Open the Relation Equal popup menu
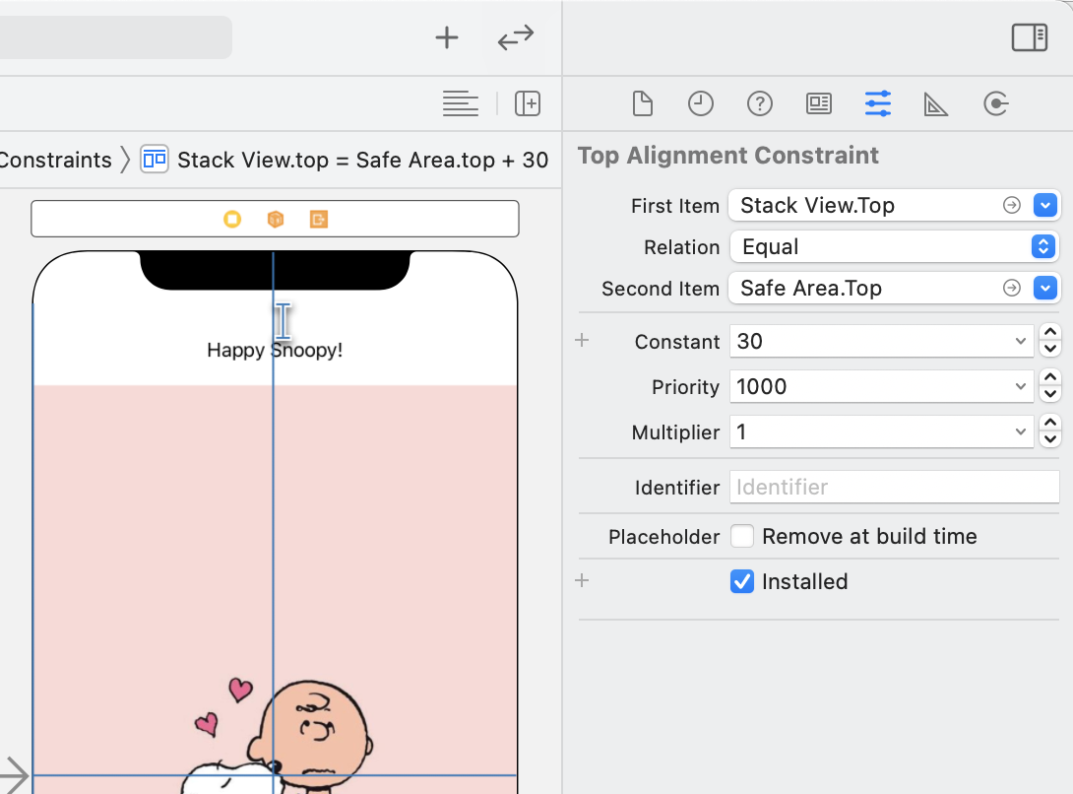Image resolution: width=1073 pixels, height=794 pixels. tap(895, 246)
